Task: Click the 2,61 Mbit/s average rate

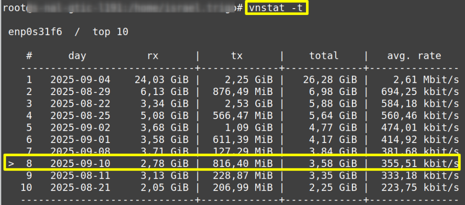Action: [426, 80]
